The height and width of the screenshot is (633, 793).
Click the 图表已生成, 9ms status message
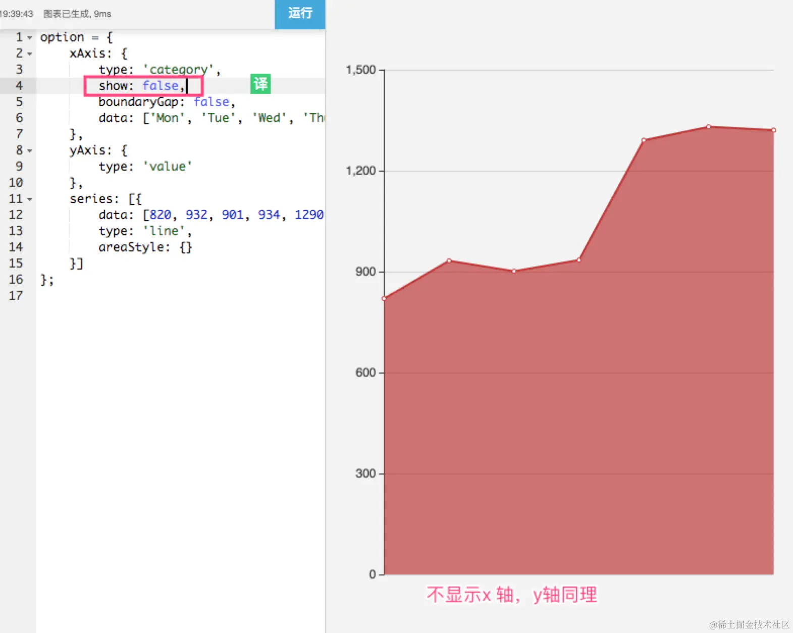[77, 14]
